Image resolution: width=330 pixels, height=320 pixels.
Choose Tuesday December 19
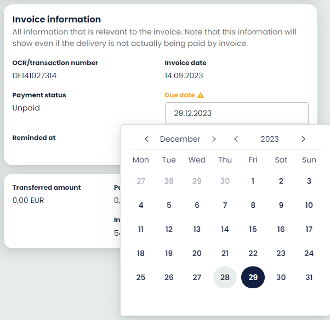(x=169, y=253)
